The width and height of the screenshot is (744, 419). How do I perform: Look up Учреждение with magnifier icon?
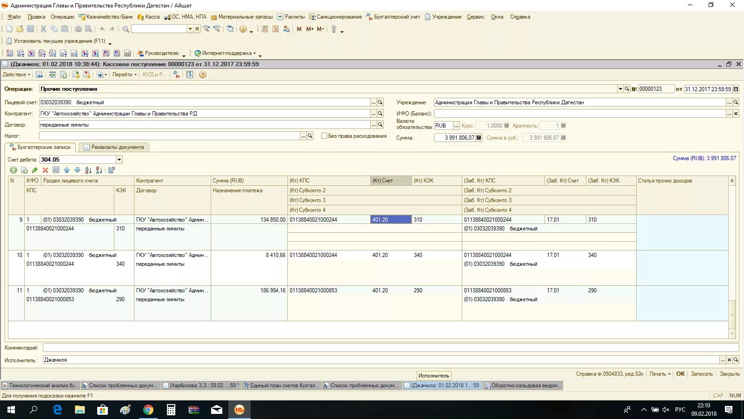(736, 102)
